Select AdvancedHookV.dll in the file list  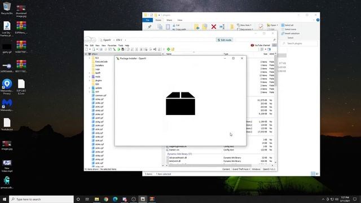click(178, 158)
